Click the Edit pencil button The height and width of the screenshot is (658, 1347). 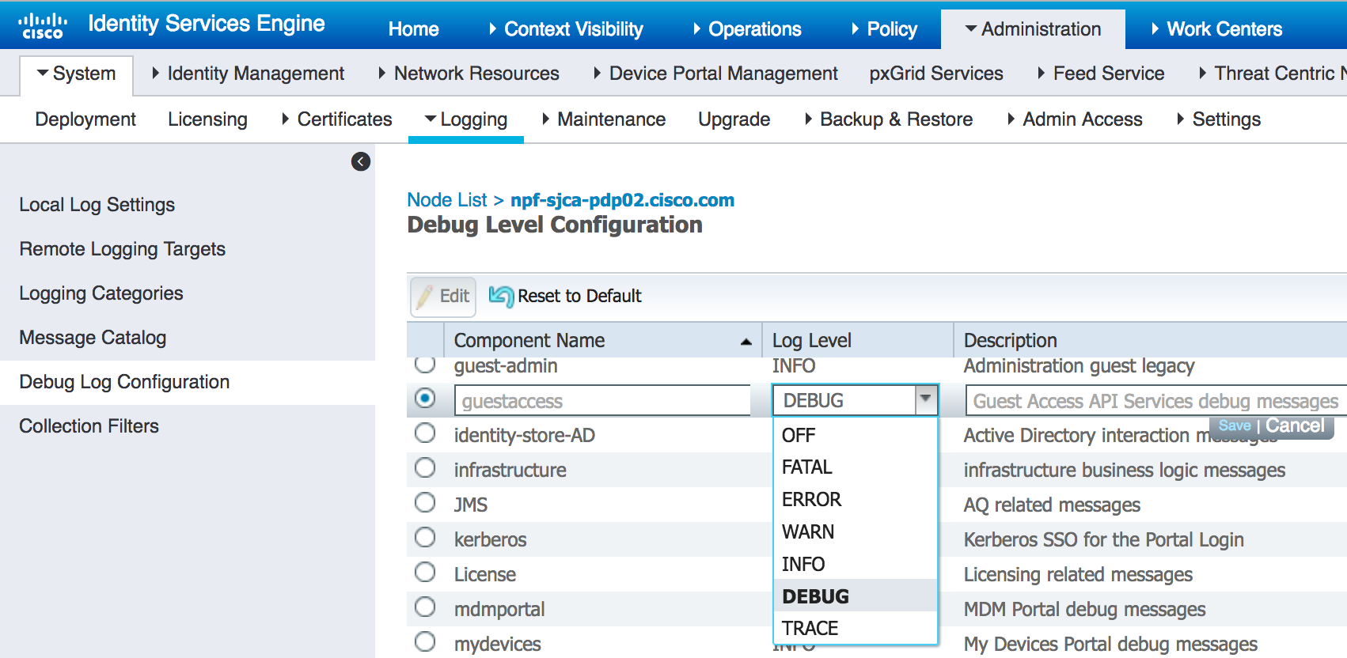443,297
